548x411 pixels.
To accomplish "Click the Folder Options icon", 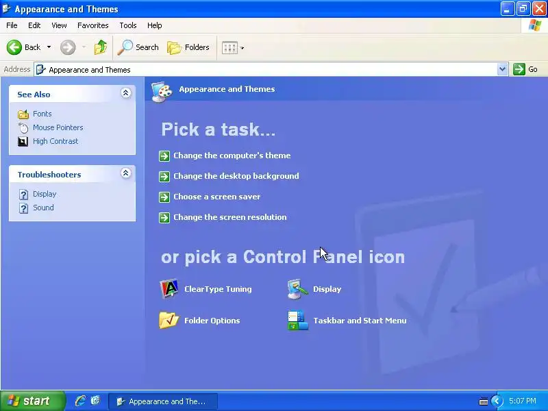I will tap(169, 320).
